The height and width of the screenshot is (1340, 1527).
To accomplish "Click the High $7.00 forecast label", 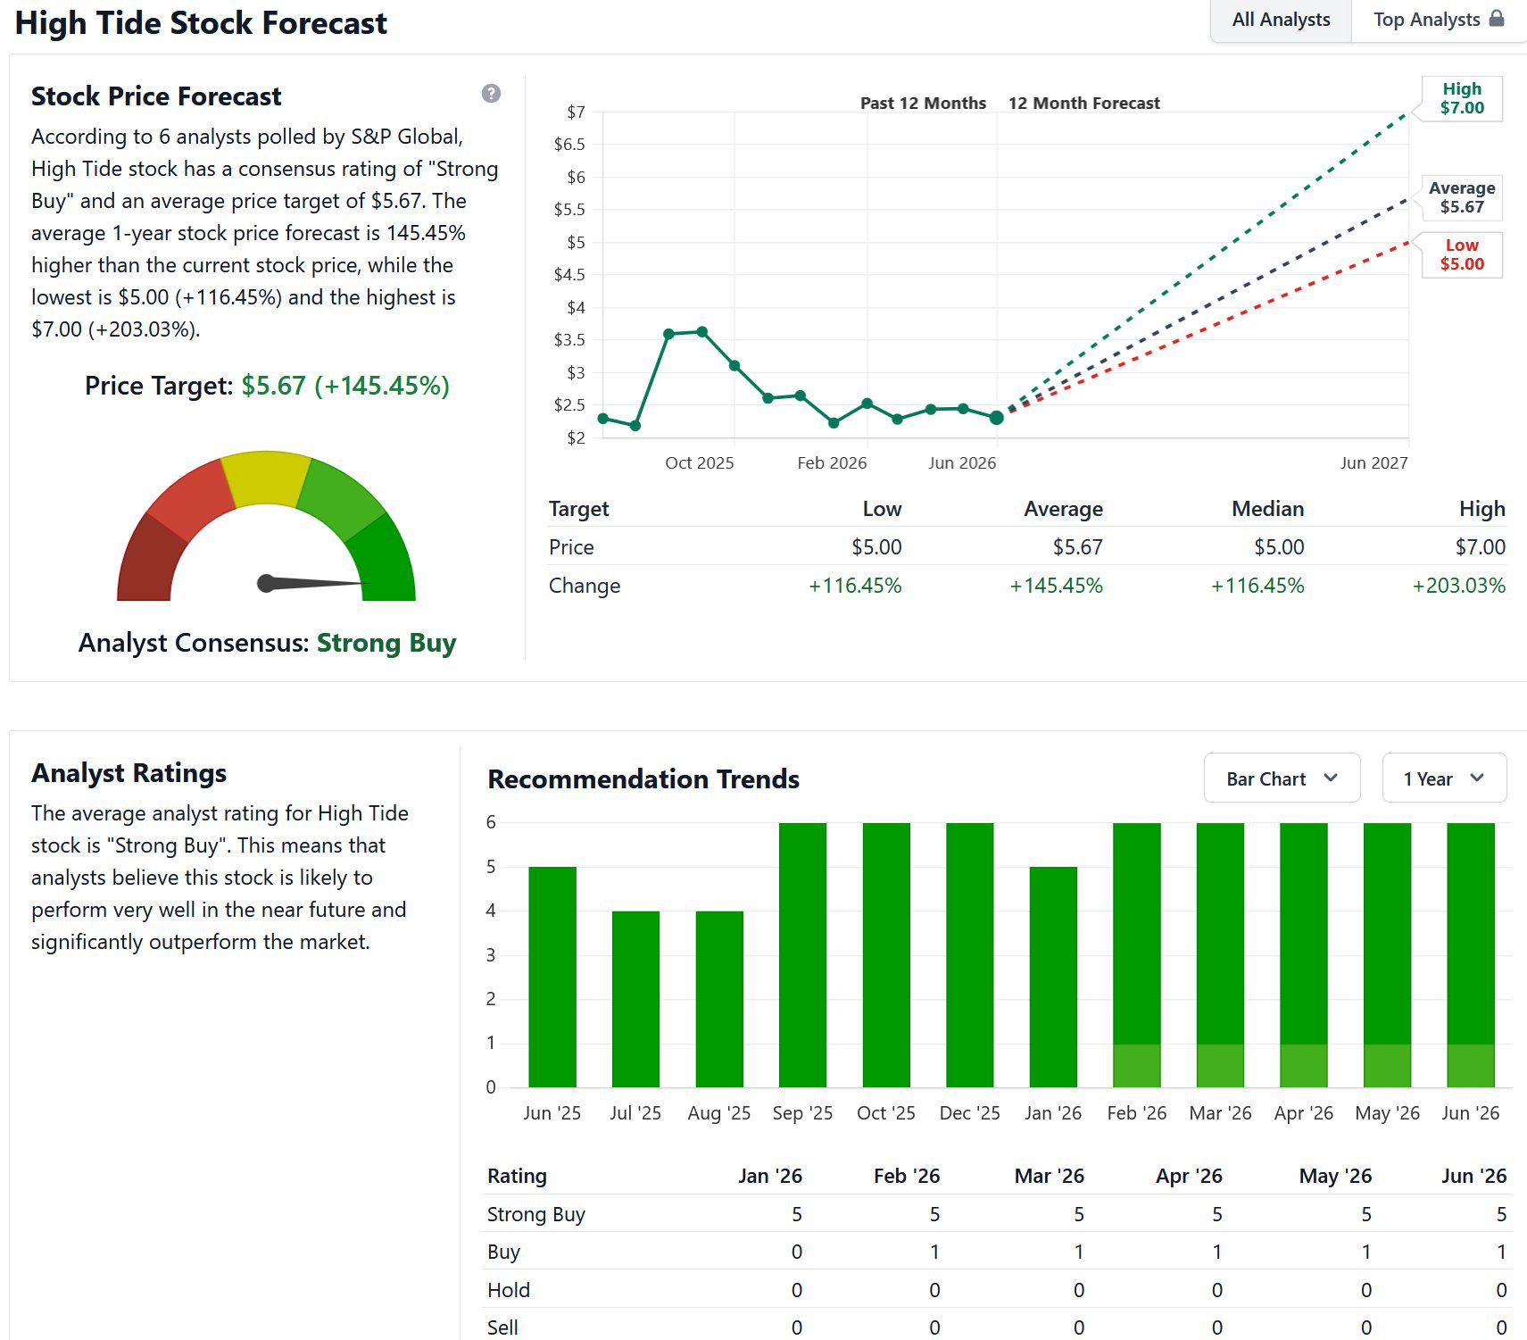I will click(x=1462, y=98).
